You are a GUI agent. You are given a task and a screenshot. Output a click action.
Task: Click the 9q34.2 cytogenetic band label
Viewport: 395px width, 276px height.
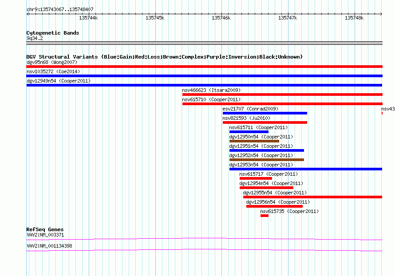pos(35,38)
